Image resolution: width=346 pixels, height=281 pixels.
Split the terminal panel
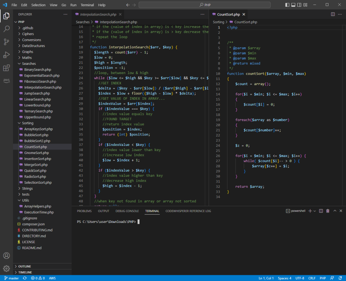(x=321, y=211)
